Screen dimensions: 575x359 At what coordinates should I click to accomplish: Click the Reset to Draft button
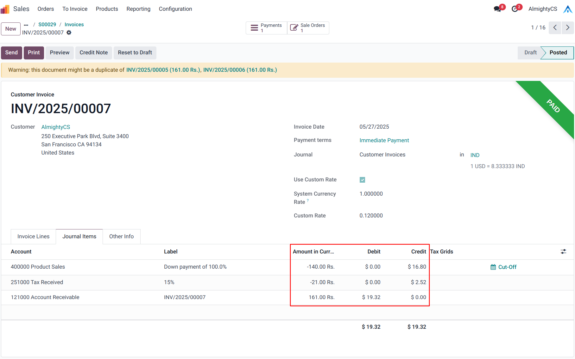click(x=135, y=53)
